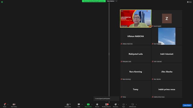The width and height of the screenshot is (193, 108).
Task: Expand apps options arrow
Action: [126, 104]
